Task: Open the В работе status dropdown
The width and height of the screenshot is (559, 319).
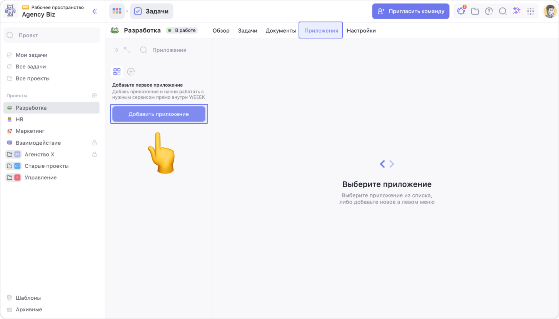Action: point(182,30)
